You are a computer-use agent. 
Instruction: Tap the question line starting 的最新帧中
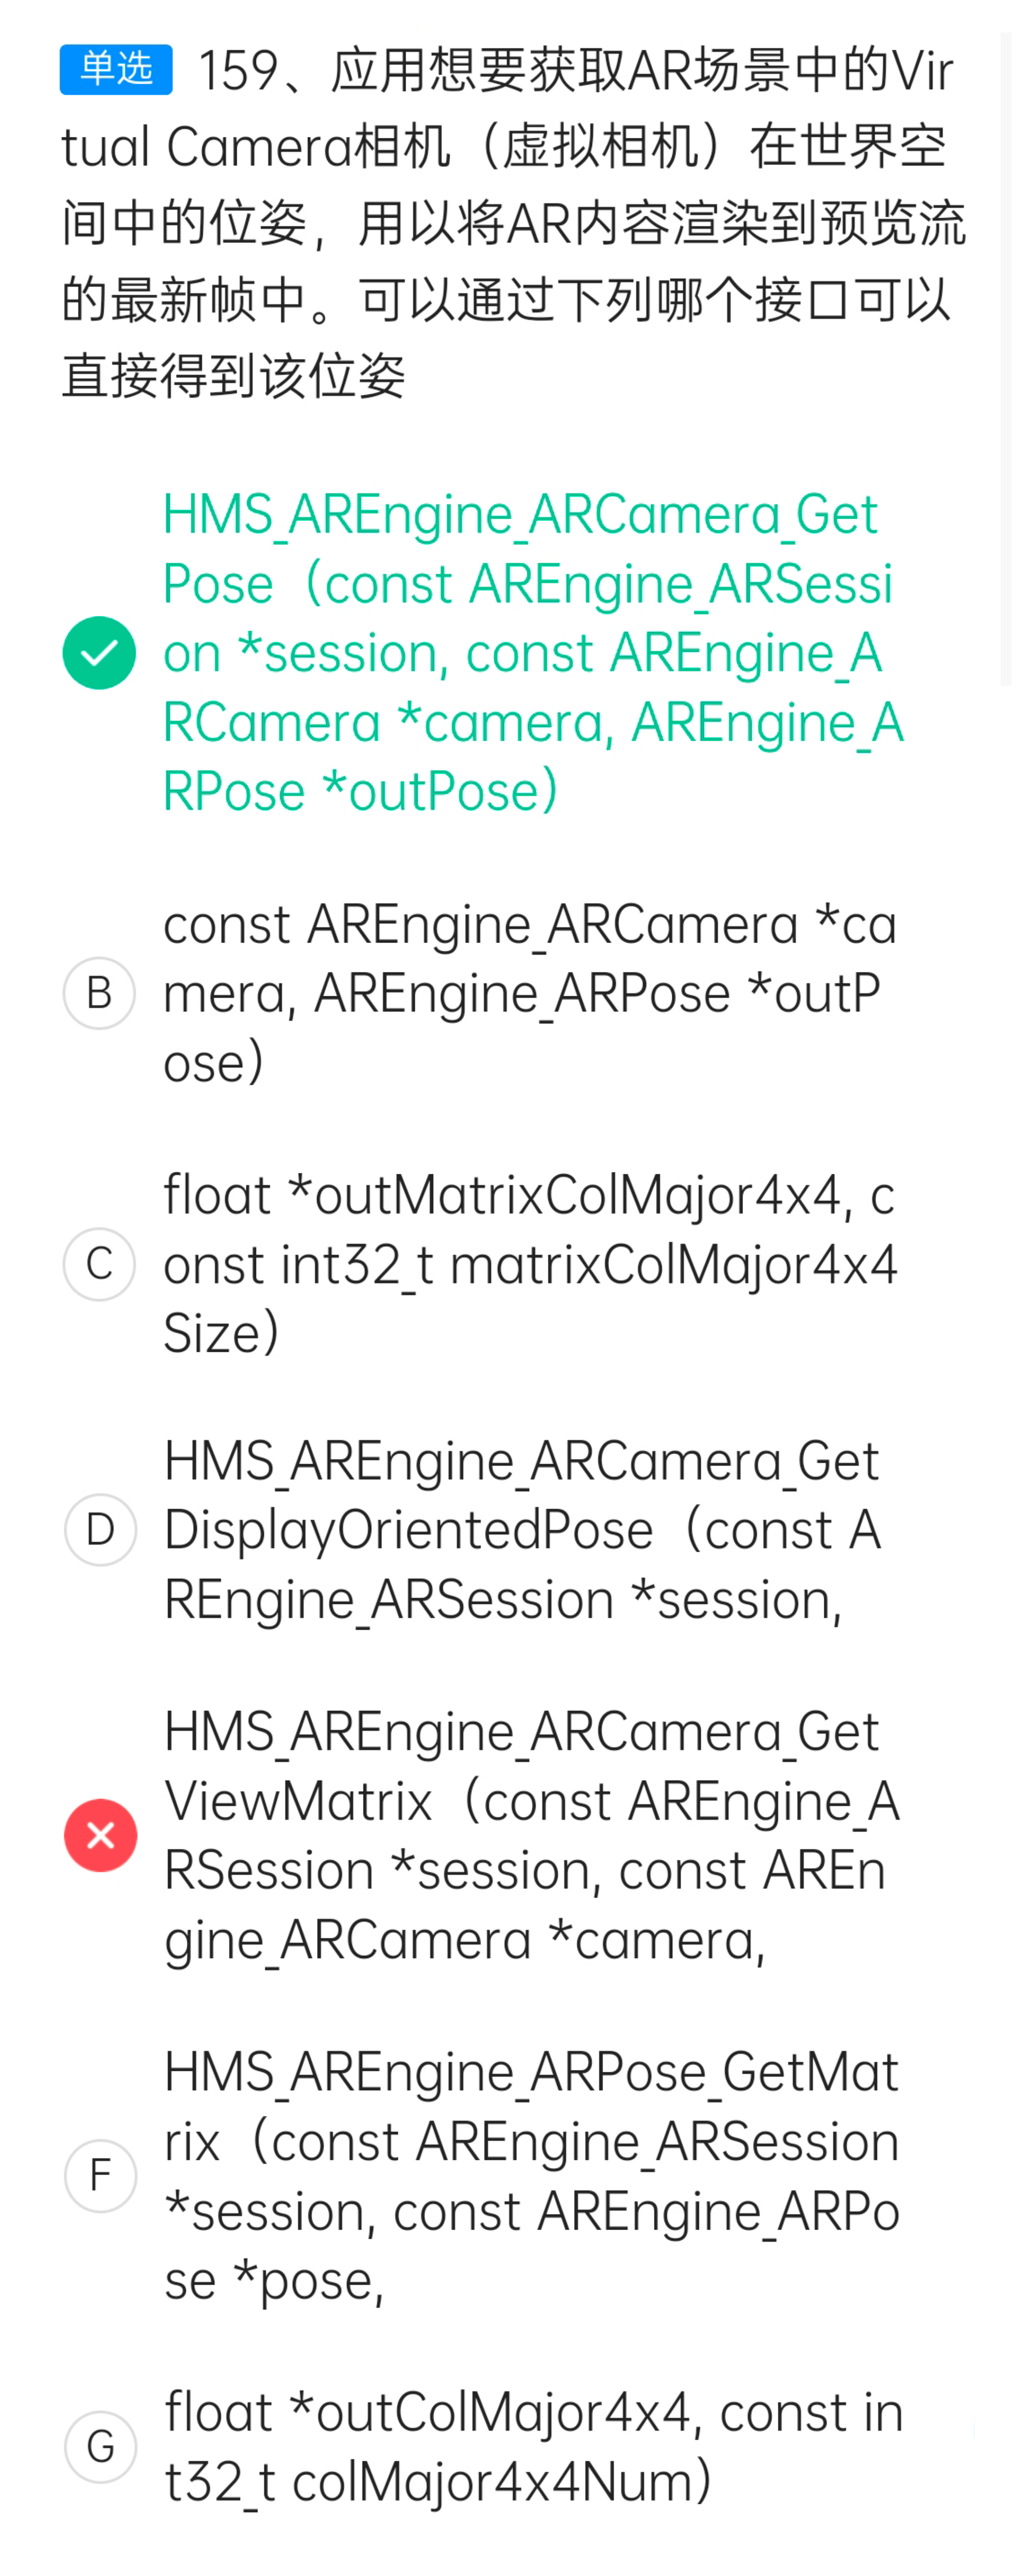click(x=506, y=300)
